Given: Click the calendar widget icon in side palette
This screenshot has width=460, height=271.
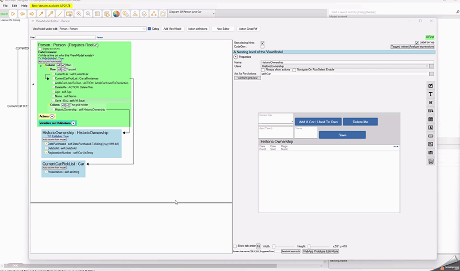Looking at the screenshot, I should point(431,119).
